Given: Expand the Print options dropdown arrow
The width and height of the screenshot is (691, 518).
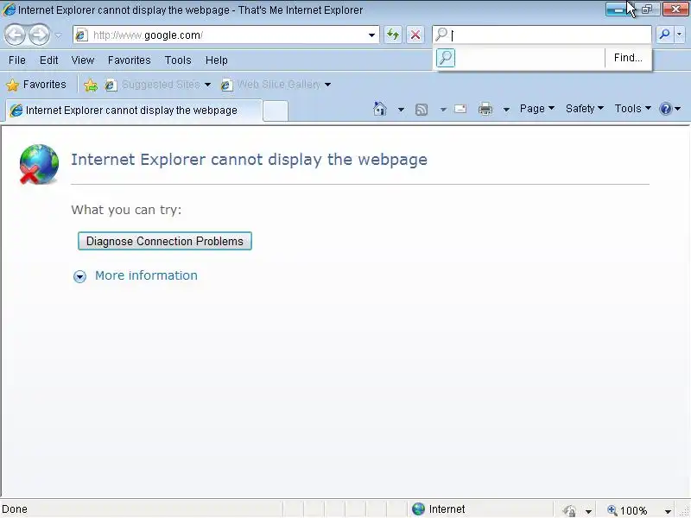Looking at the screenshot, I should (x=506, y=110).
